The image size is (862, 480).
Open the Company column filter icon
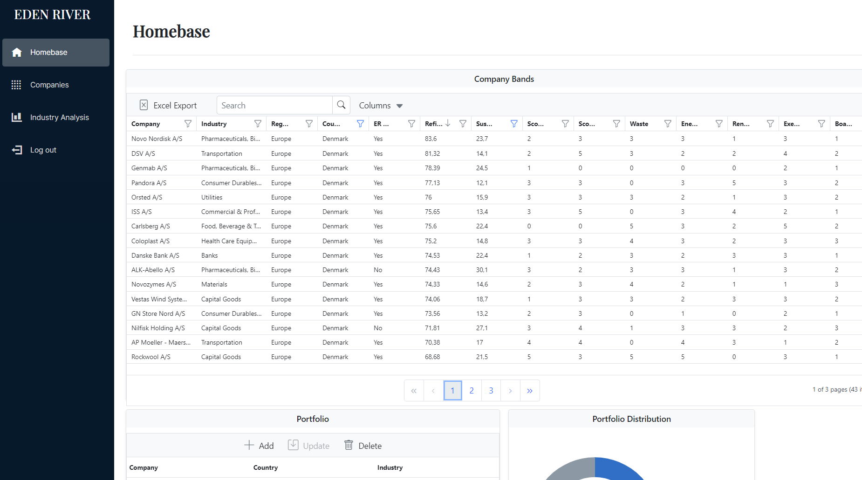click(188, 124)
